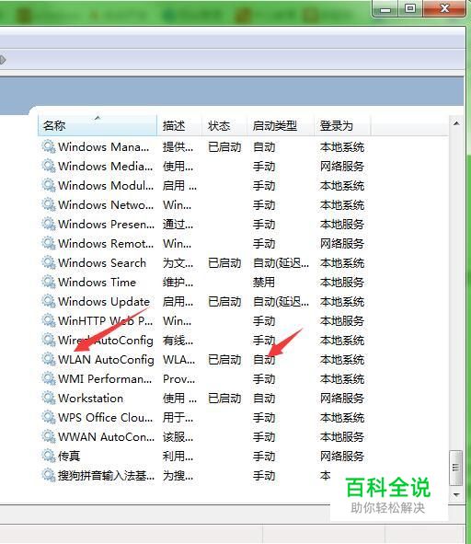
Task: Click the scroll down arrow of services list
Action: (456, 494)
